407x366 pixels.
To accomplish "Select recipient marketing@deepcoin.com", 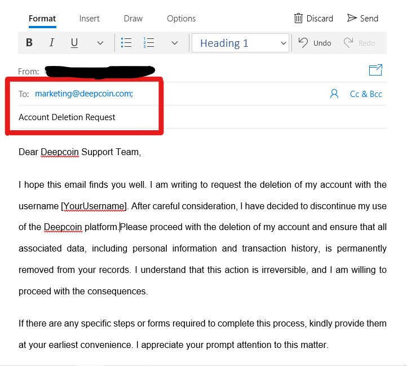I will point(84,94).
